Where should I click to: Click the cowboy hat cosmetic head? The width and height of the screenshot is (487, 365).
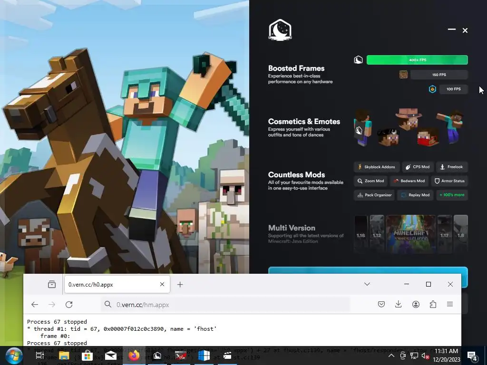(409, 119)
